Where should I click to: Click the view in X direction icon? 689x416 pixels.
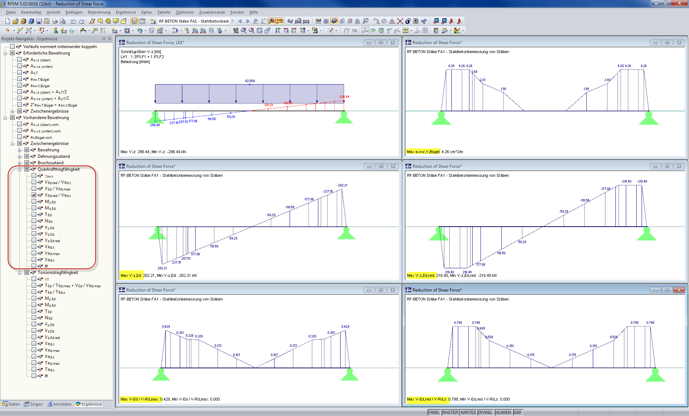(278, 30)
